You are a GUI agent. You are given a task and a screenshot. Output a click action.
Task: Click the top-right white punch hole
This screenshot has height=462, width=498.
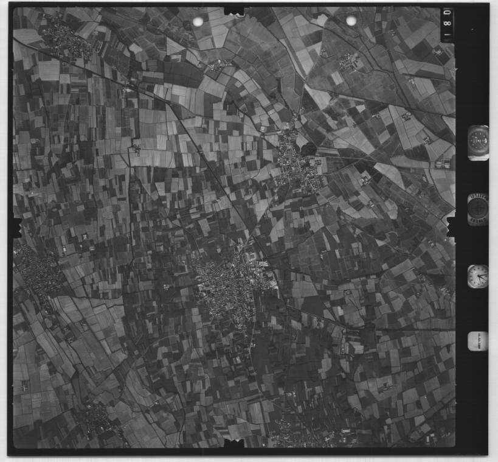(351, 21)
